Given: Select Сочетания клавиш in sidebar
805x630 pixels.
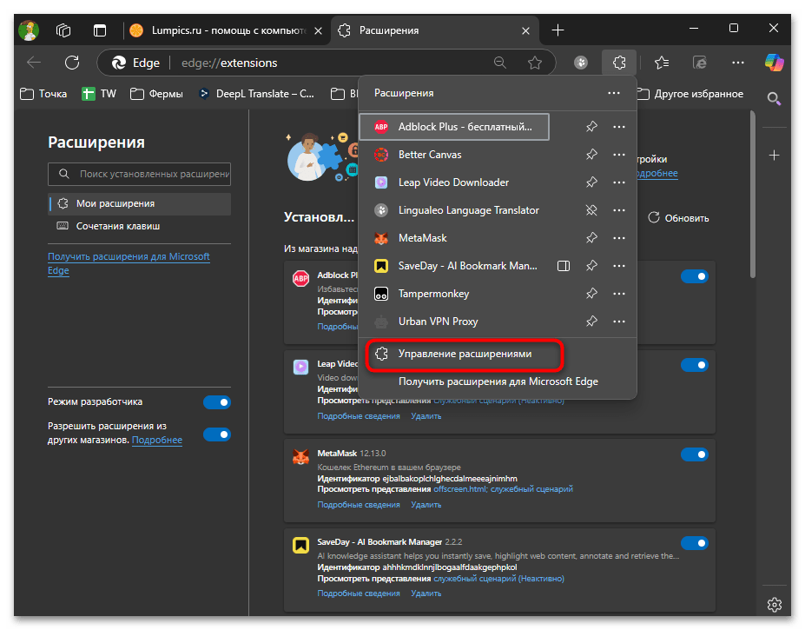Looking at the screenshot, I should click(139, 226).
